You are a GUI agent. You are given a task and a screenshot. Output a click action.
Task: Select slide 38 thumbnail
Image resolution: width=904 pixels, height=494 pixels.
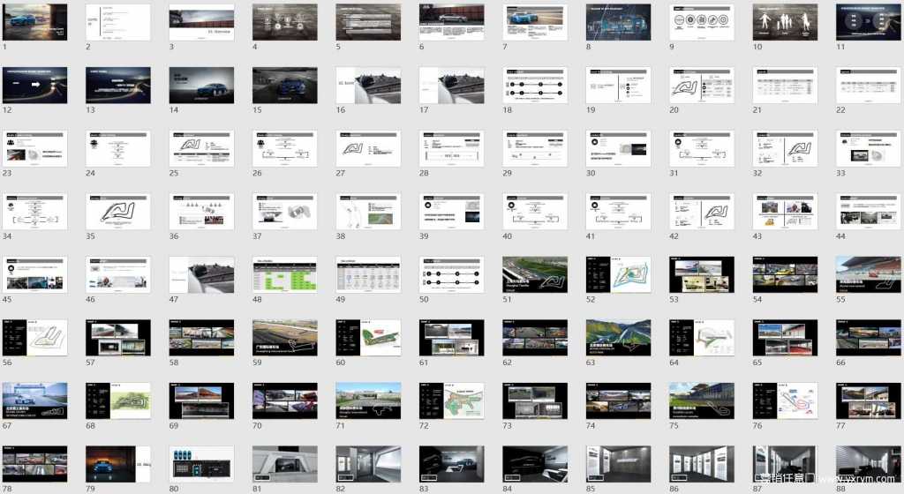point(368,212)
